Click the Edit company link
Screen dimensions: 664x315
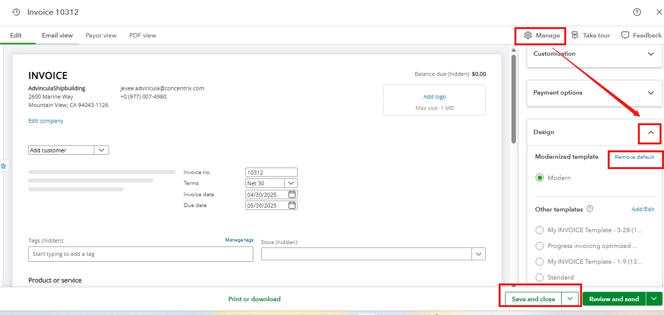click(x=46, y=121)
